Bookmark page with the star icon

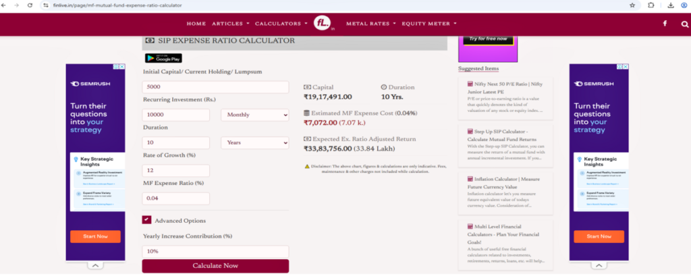point(632,5)
